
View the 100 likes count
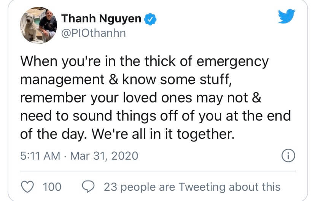pyautogui.click(x=52, y=187)
